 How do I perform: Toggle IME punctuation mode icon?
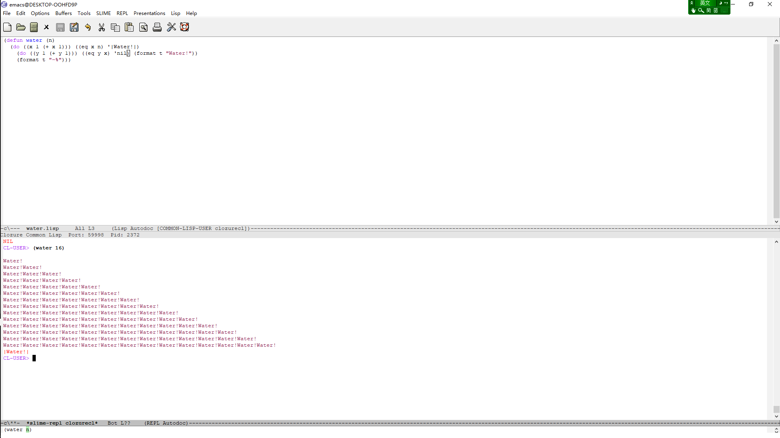(x=726, y=3)
